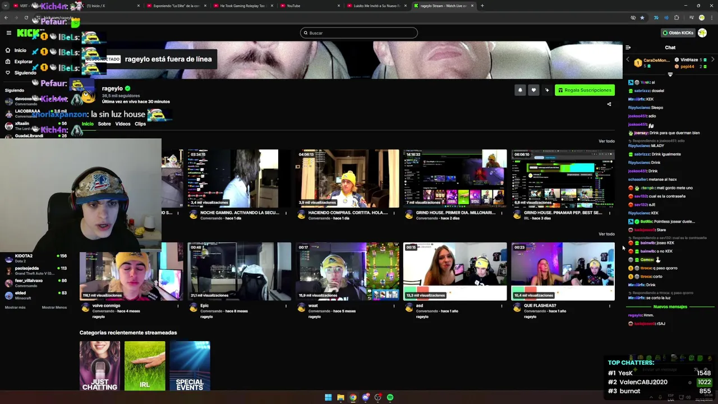Open options for the Epic clip
Viewport: 718px width, 404px height.
pos(286,306)
